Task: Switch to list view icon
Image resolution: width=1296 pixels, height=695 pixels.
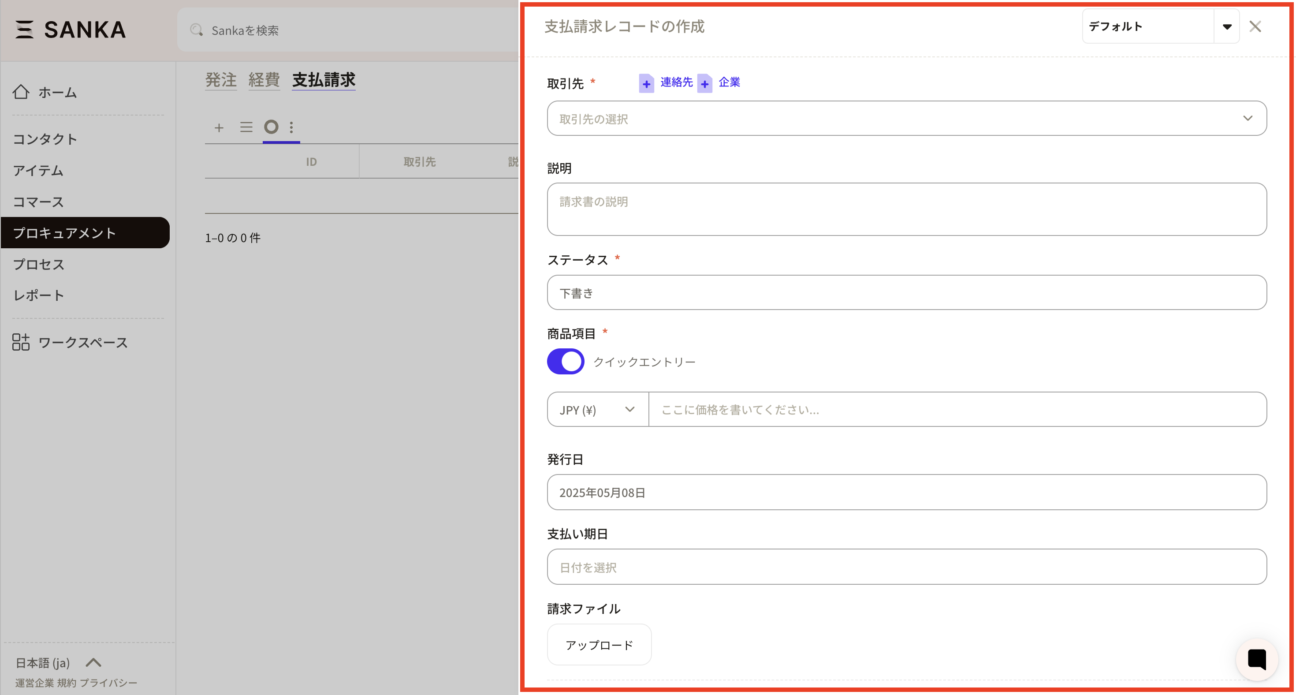Action: coord(246,127)
